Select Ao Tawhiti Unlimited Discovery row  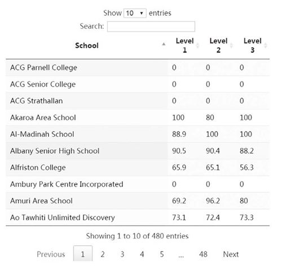click(138, 218)
